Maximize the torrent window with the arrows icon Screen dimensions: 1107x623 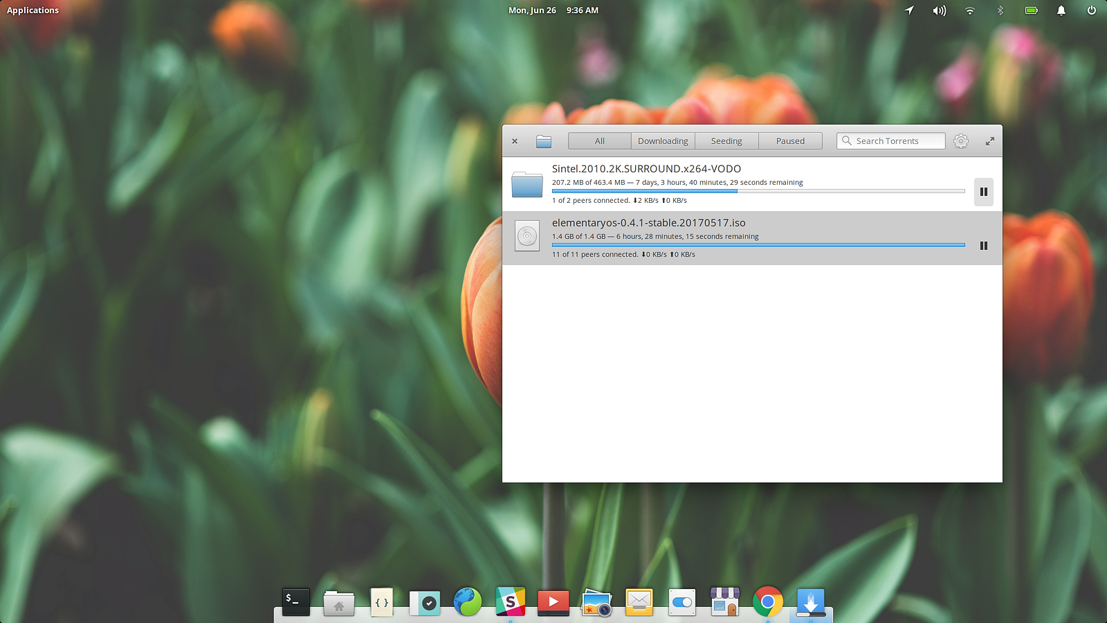[990, 141]
